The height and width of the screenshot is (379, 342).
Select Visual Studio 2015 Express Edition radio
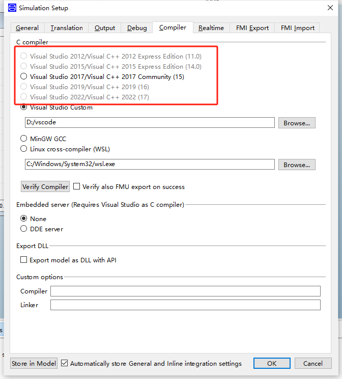coord(24,66)
